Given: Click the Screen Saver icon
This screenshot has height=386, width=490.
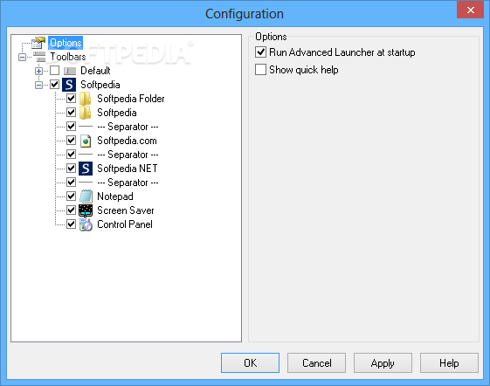Looking at the screenshot, I should [86, 210].
